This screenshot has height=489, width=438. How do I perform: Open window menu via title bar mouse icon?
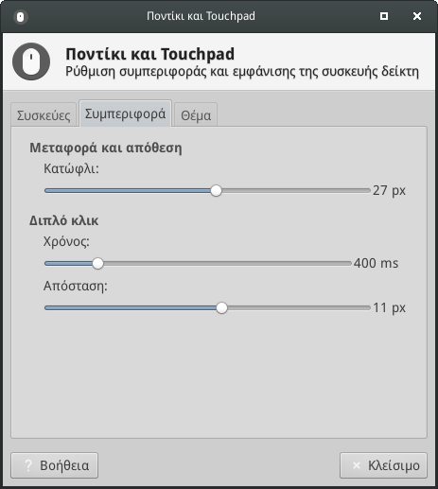pos(21,16)
